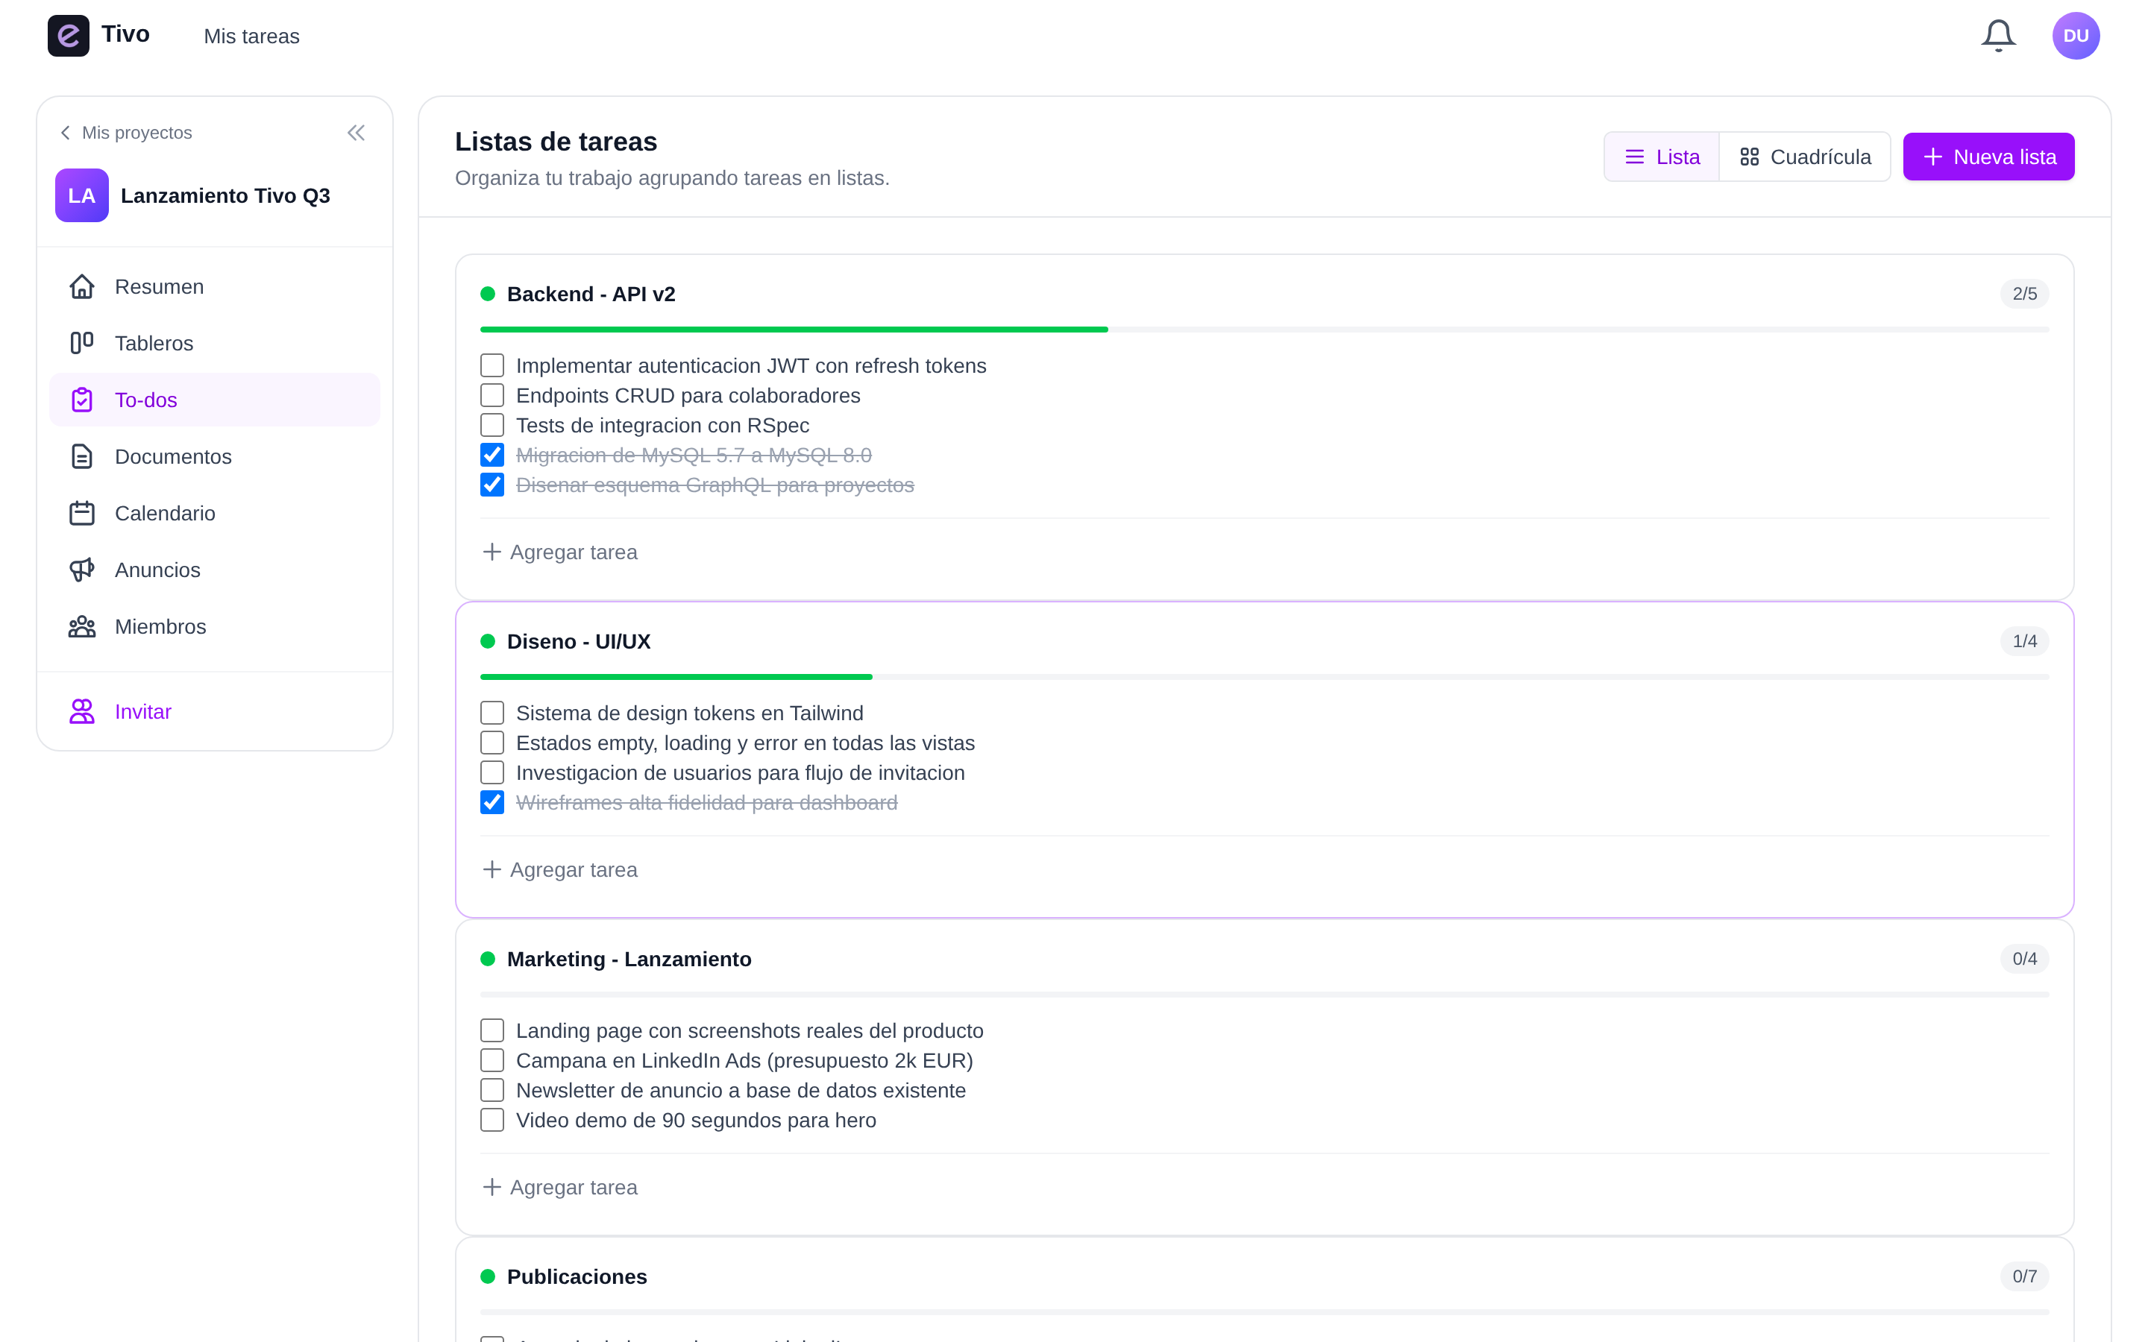Click Campana en LinkedIn Ads task text
The image size is (2148, 1342).
(744, 1061)
